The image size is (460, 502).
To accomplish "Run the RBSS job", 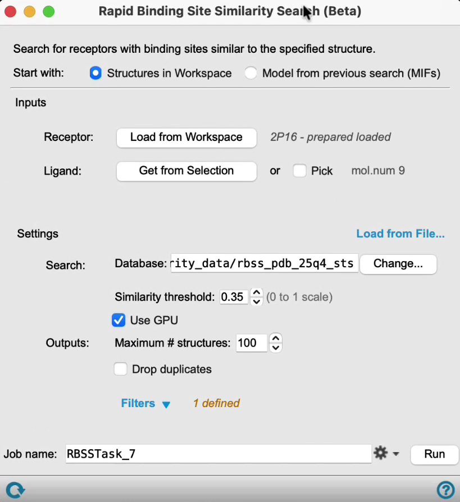I will click(434, 454).
